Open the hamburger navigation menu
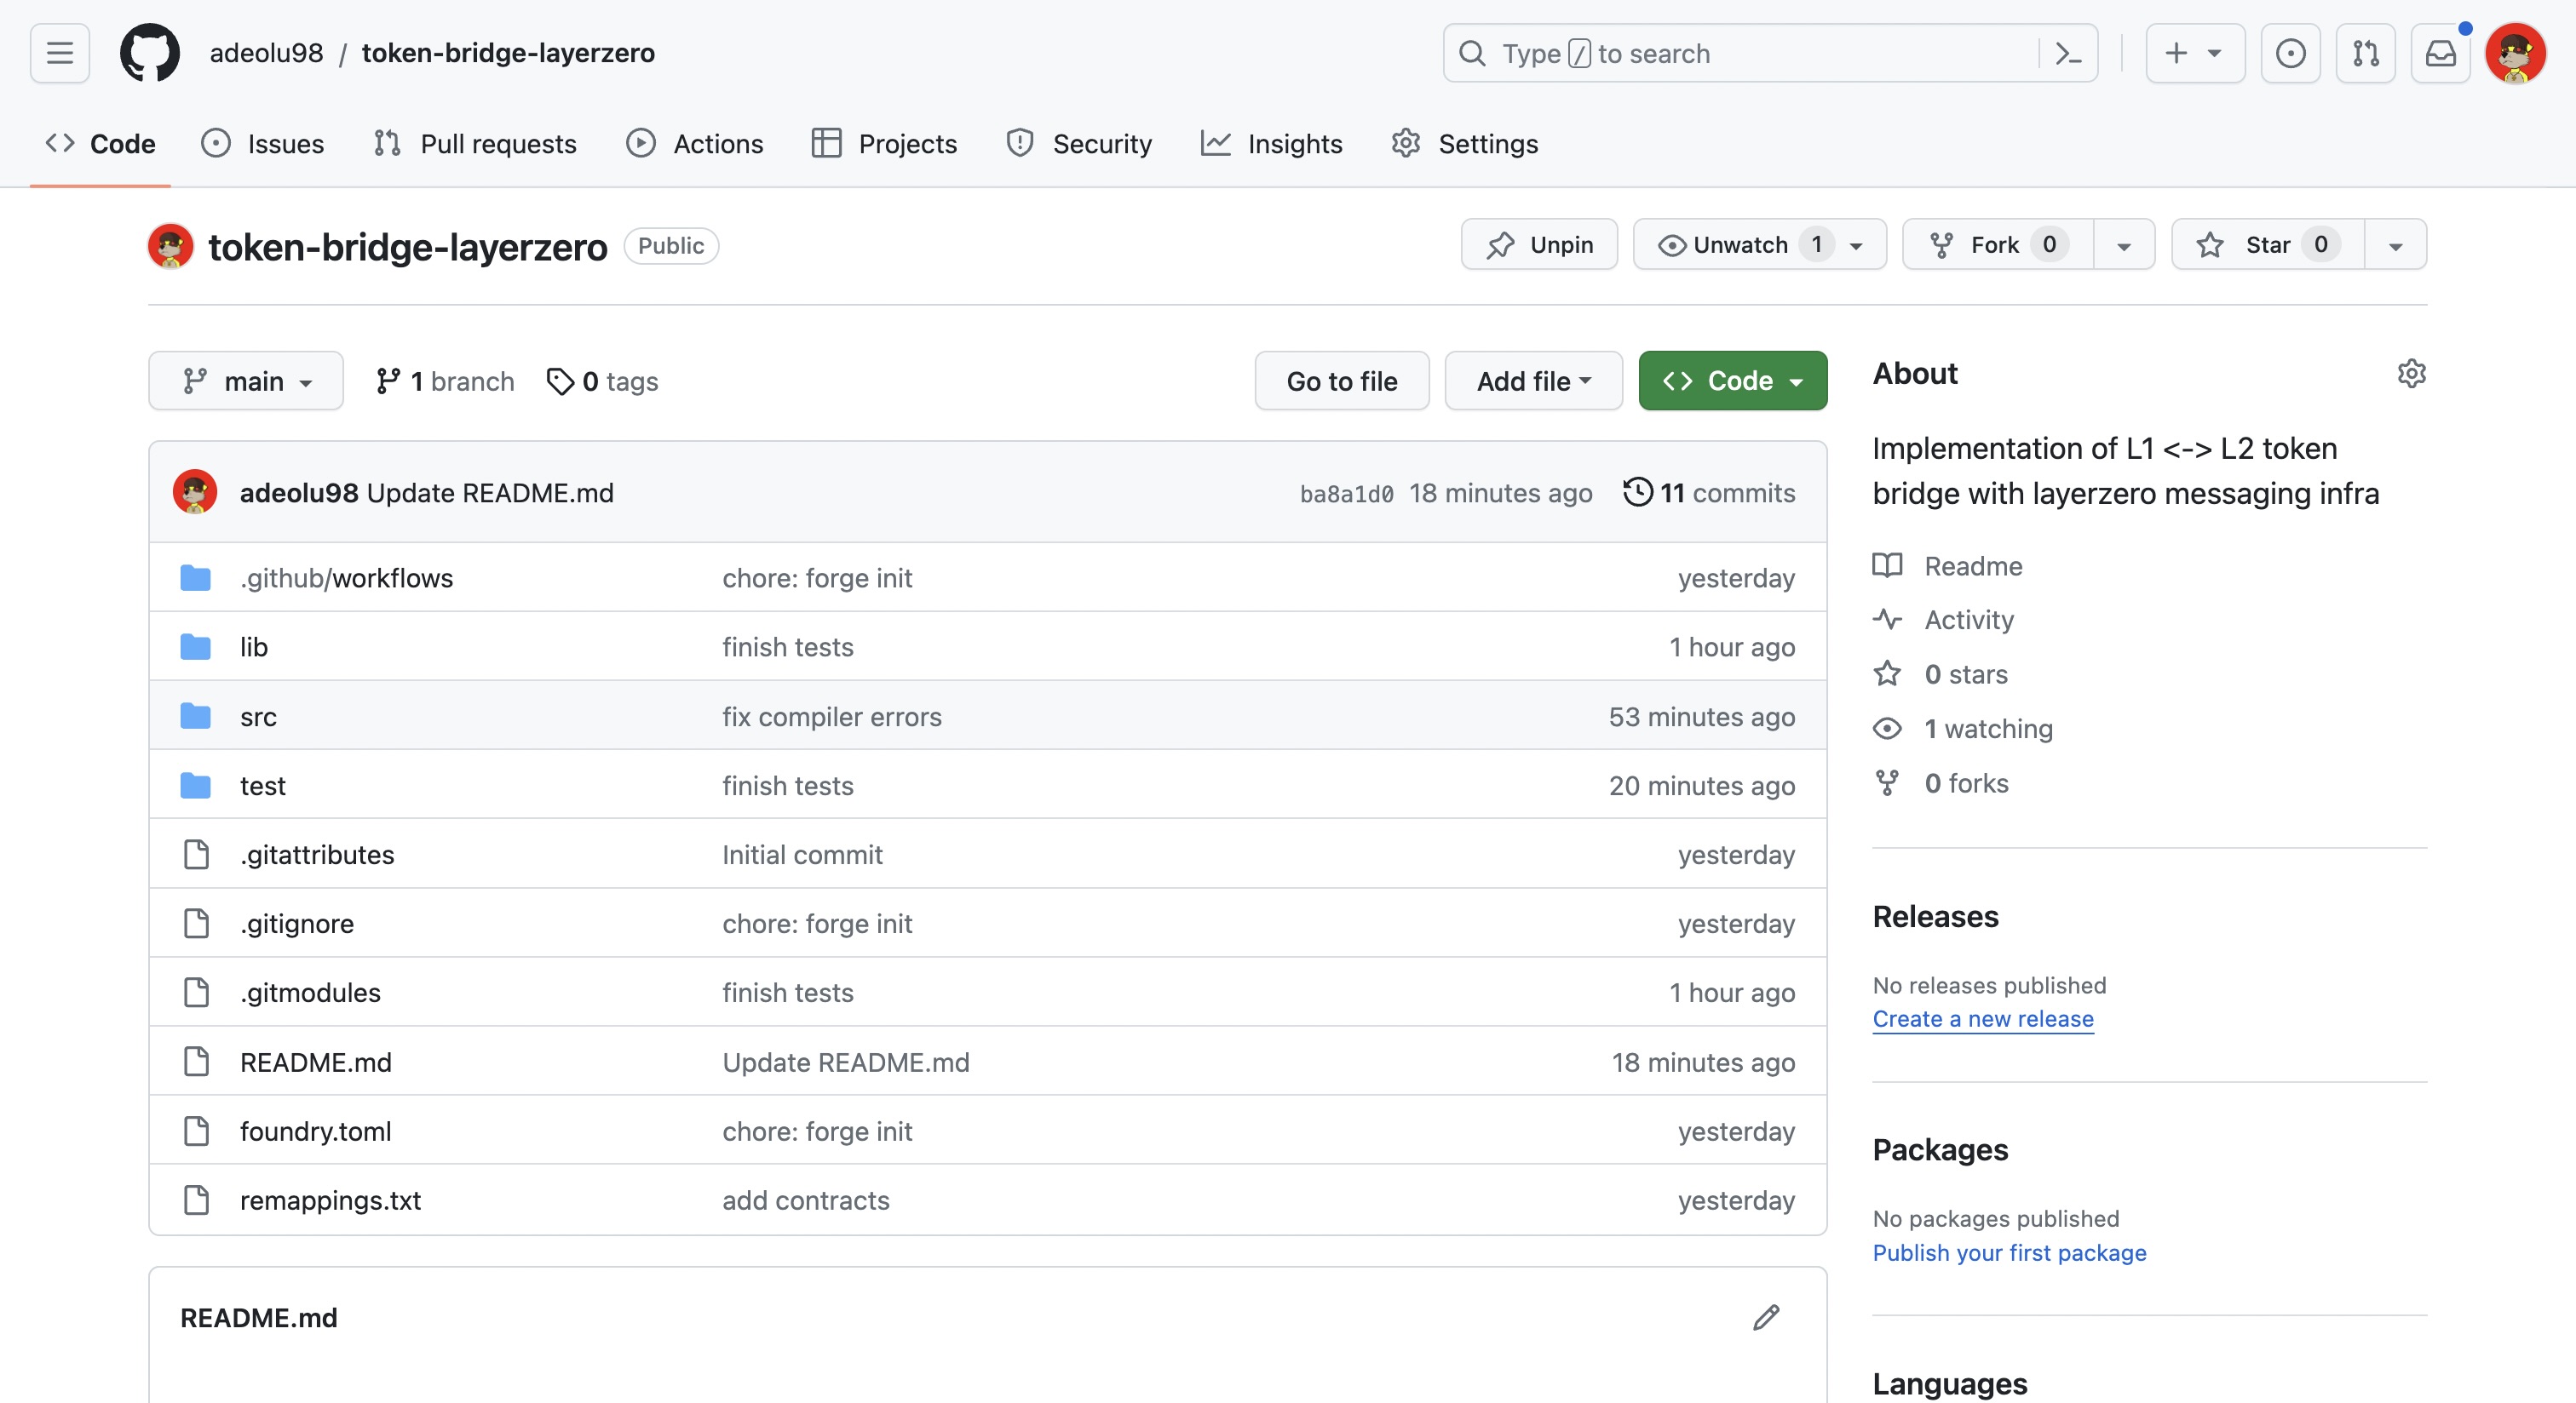Viewport: 2576px width, 1403px height. (x=60, y=53)
